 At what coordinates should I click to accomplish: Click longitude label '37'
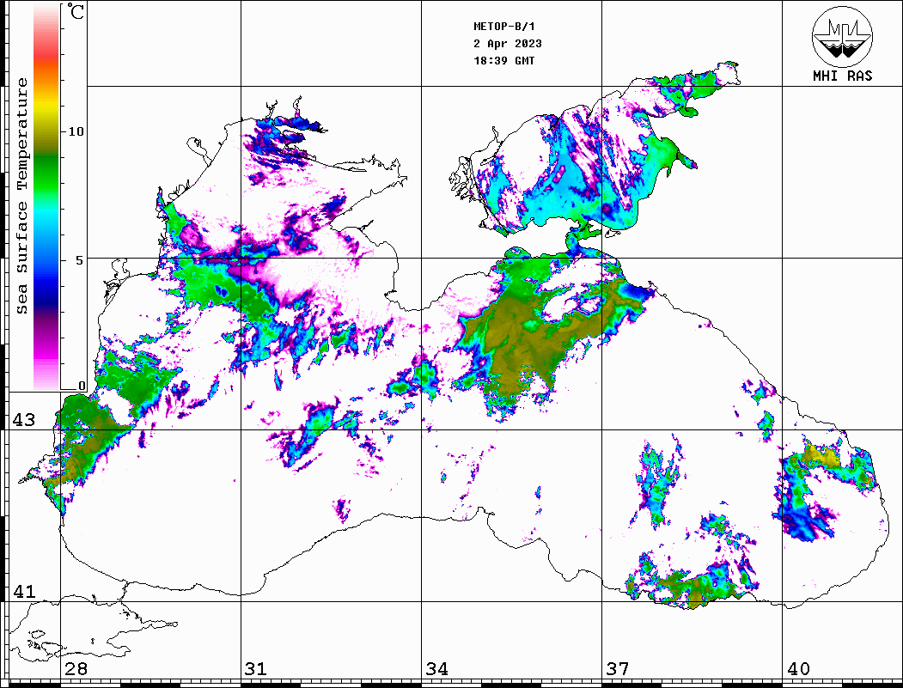(x=618, y=668)
